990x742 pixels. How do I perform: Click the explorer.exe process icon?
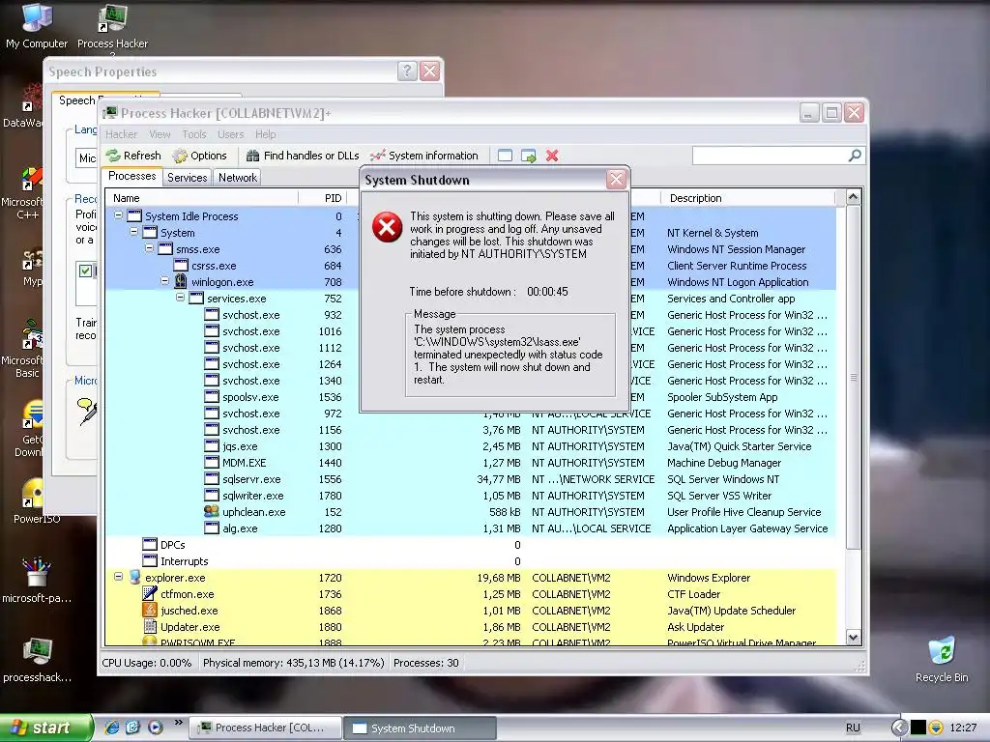point(134,577)
